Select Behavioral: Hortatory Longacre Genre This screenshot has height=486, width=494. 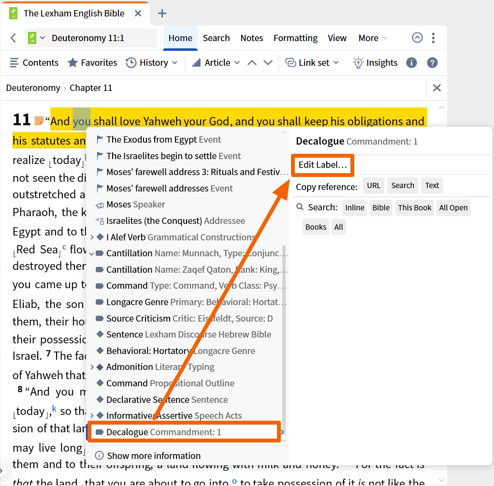(x=187, y=351)
